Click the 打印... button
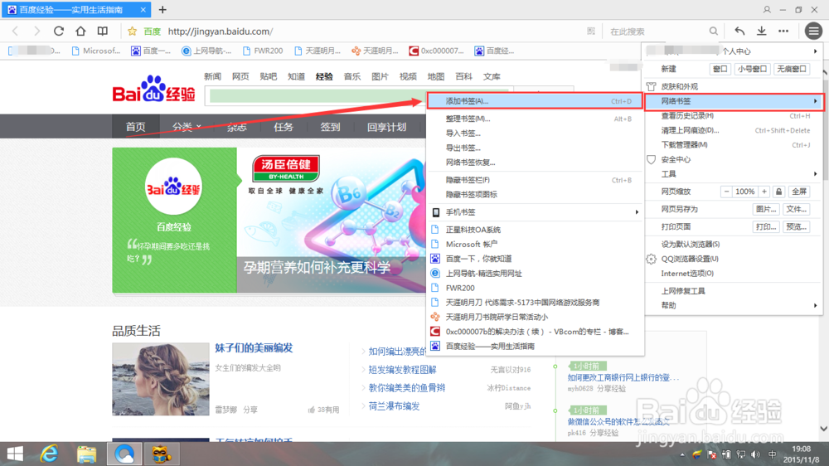The width and height of the screenshot is (829, 466). tap(766, 227)
